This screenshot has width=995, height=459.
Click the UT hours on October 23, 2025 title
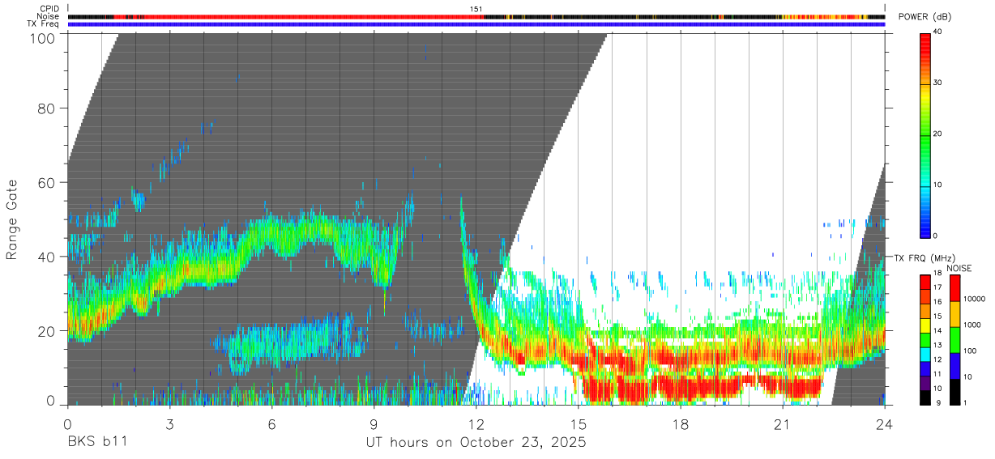point(476,443)
